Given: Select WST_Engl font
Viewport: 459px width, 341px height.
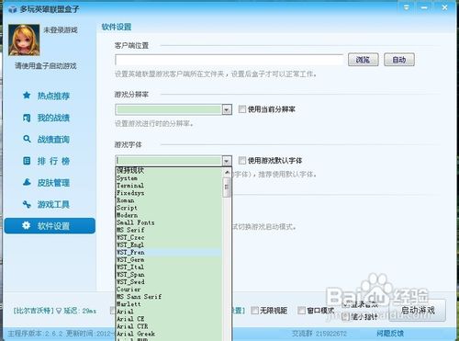Looking at the screenshot, I should coord(169,244).
